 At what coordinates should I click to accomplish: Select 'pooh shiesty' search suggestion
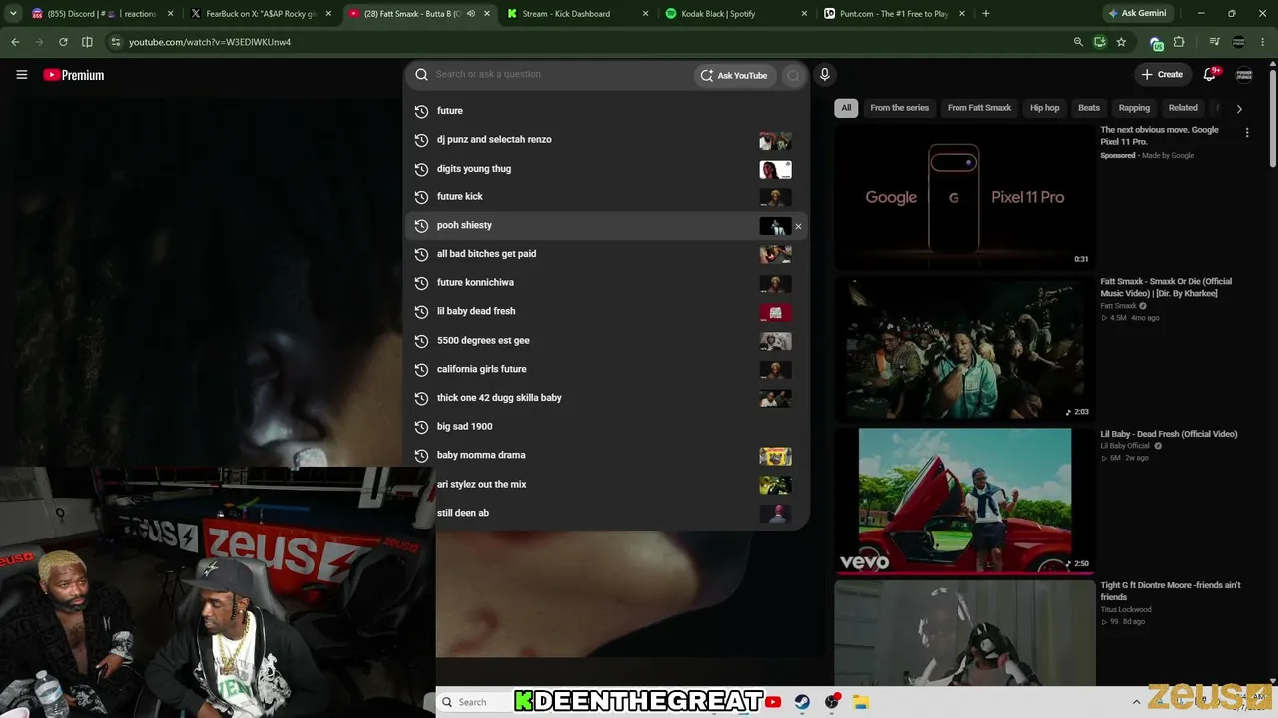[x=606, y=225]
